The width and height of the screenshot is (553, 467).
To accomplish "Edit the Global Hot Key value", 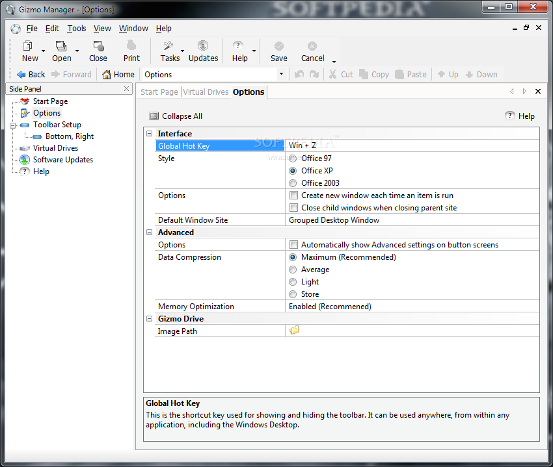I will 412,145.
